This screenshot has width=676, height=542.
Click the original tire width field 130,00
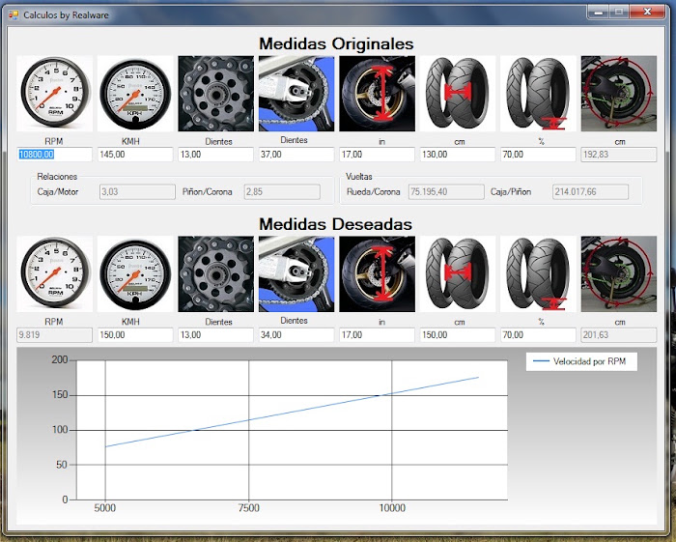tap(458, 155)
